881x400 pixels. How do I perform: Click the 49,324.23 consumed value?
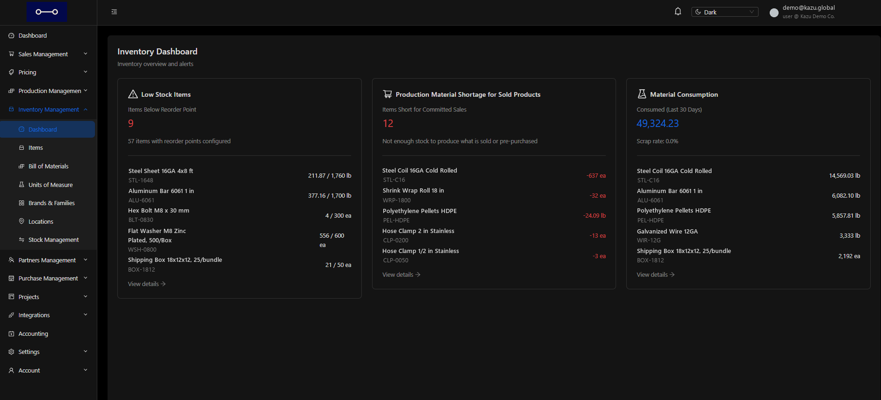657,123
